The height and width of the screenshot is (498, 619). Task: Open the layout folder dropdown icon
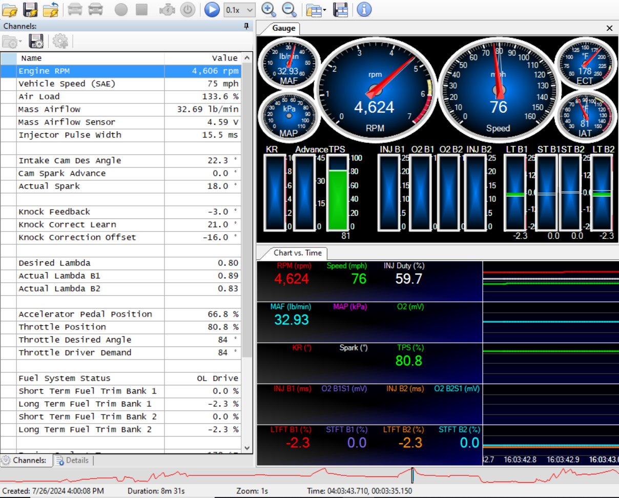[317, 9]
